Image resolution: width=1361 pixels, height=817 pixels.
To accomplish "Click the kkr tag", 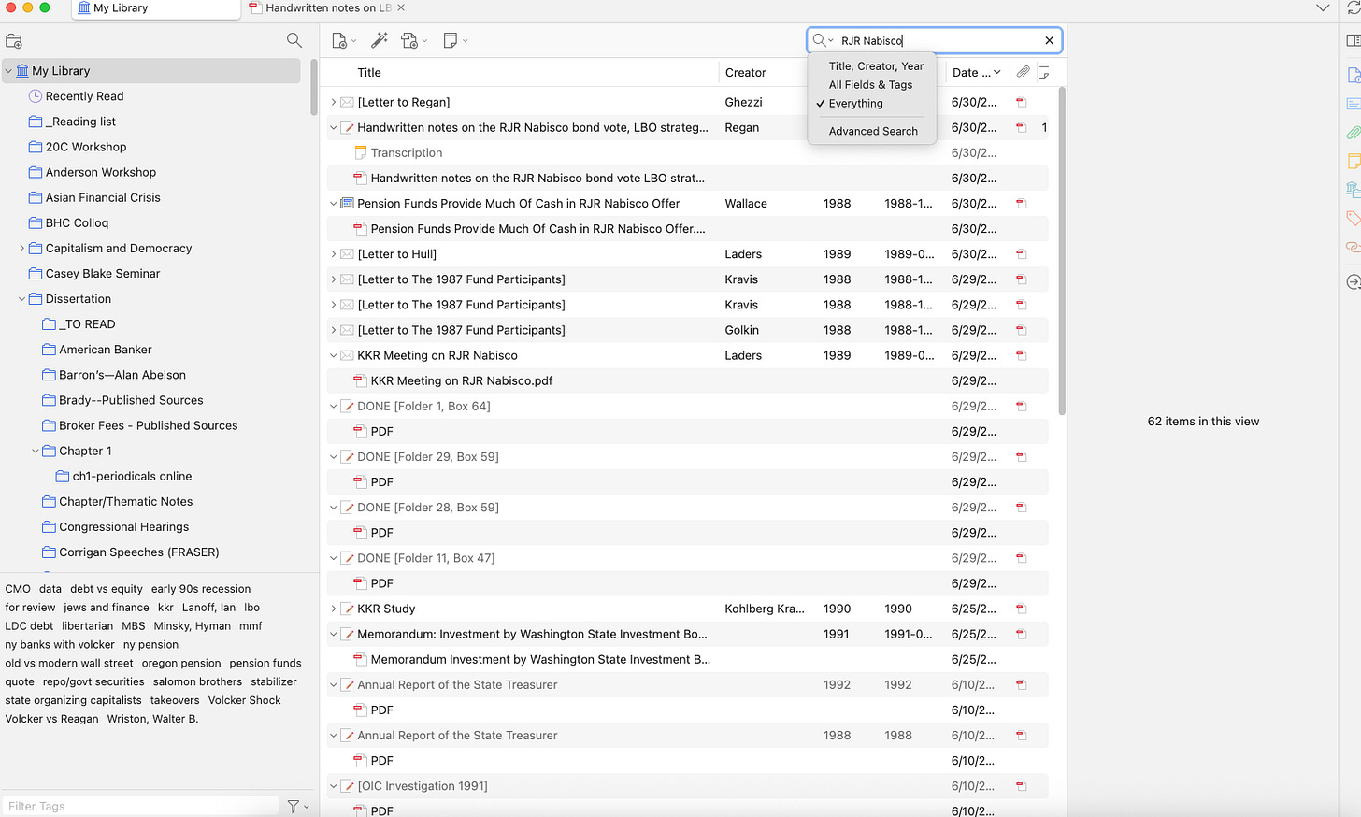I will pyautogui.click(x=165, y=608).
